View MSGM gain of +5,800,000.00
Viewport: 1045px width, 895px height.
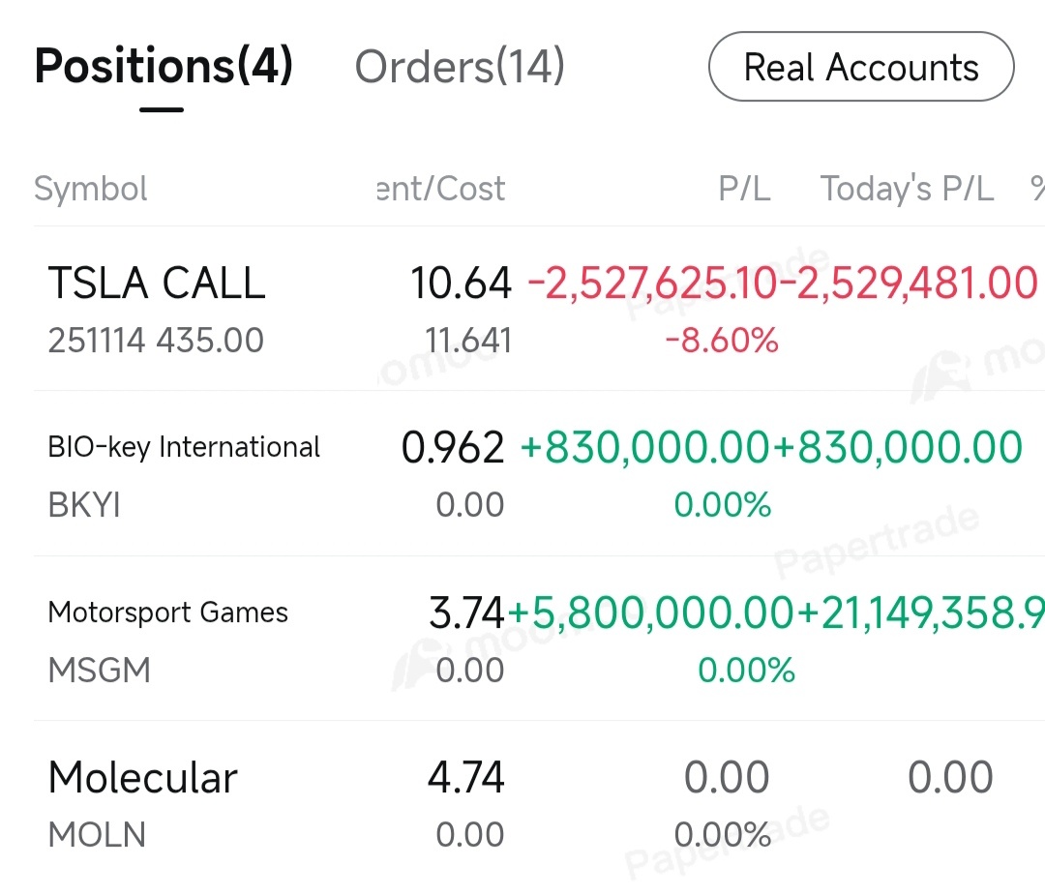click(x=651, y=612)
